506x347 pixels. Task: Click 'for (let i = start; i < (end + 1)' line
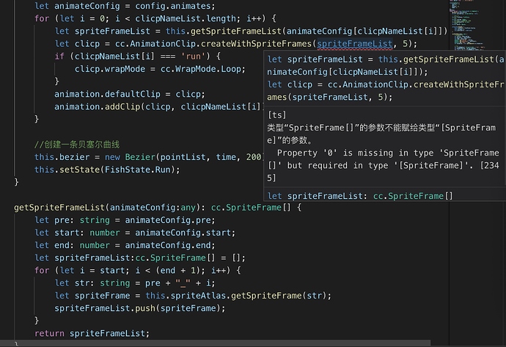[138, 270]
